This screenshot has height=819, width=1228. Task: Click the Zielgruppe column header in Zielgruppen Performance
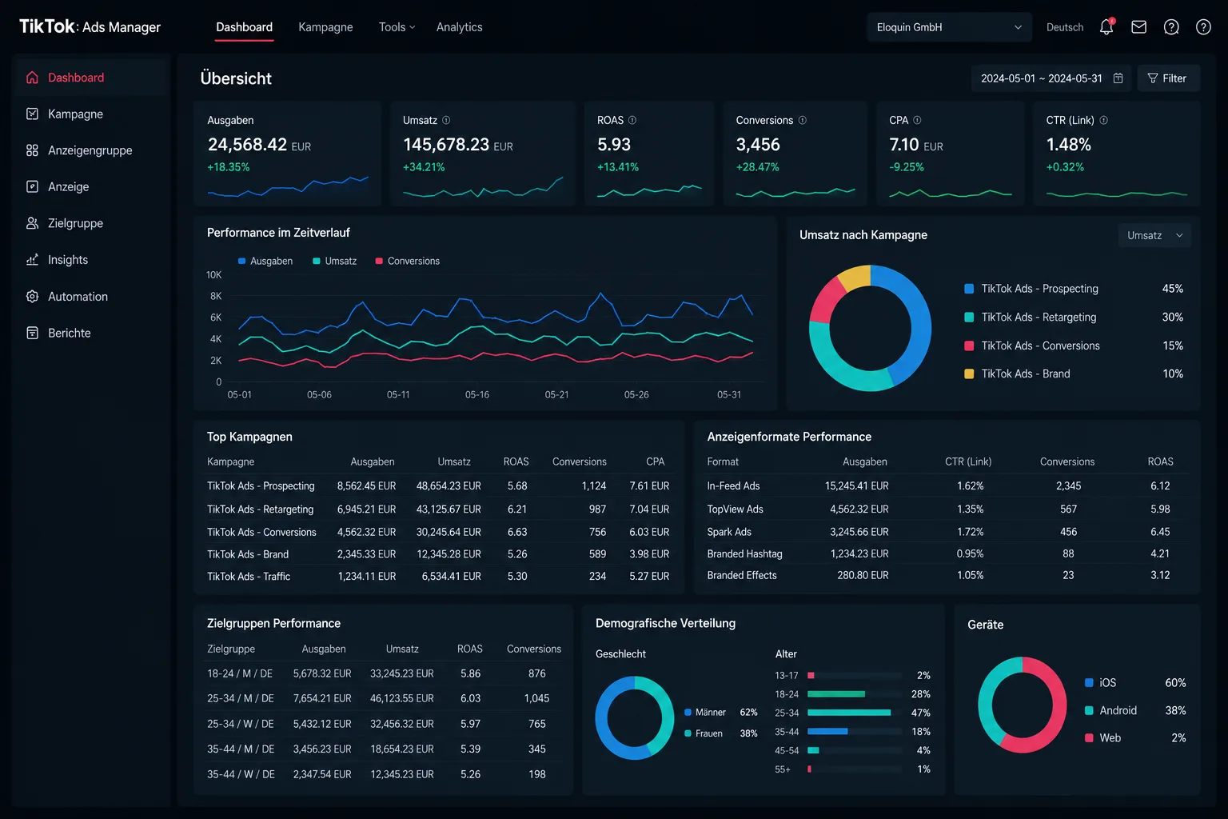tap(231, 649)
